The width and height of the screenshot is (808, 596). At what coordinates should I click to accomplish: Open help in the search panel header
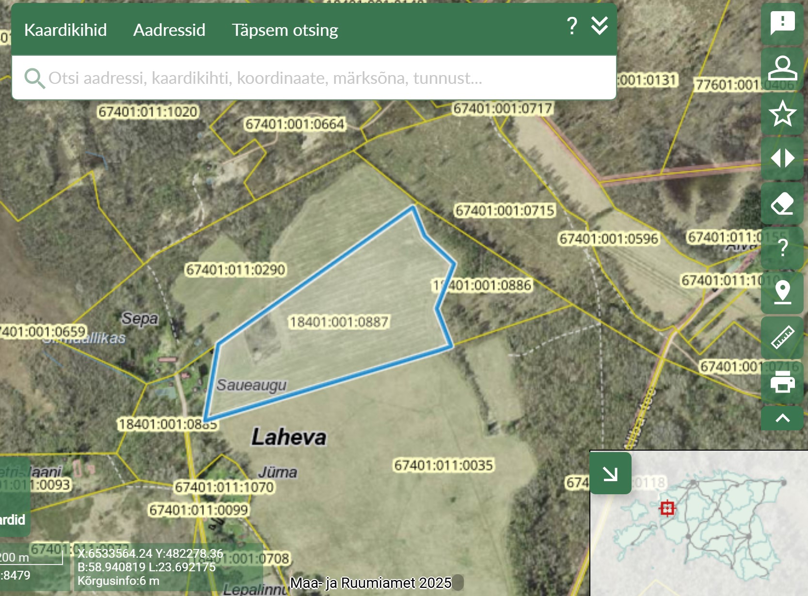click(572, 26)
